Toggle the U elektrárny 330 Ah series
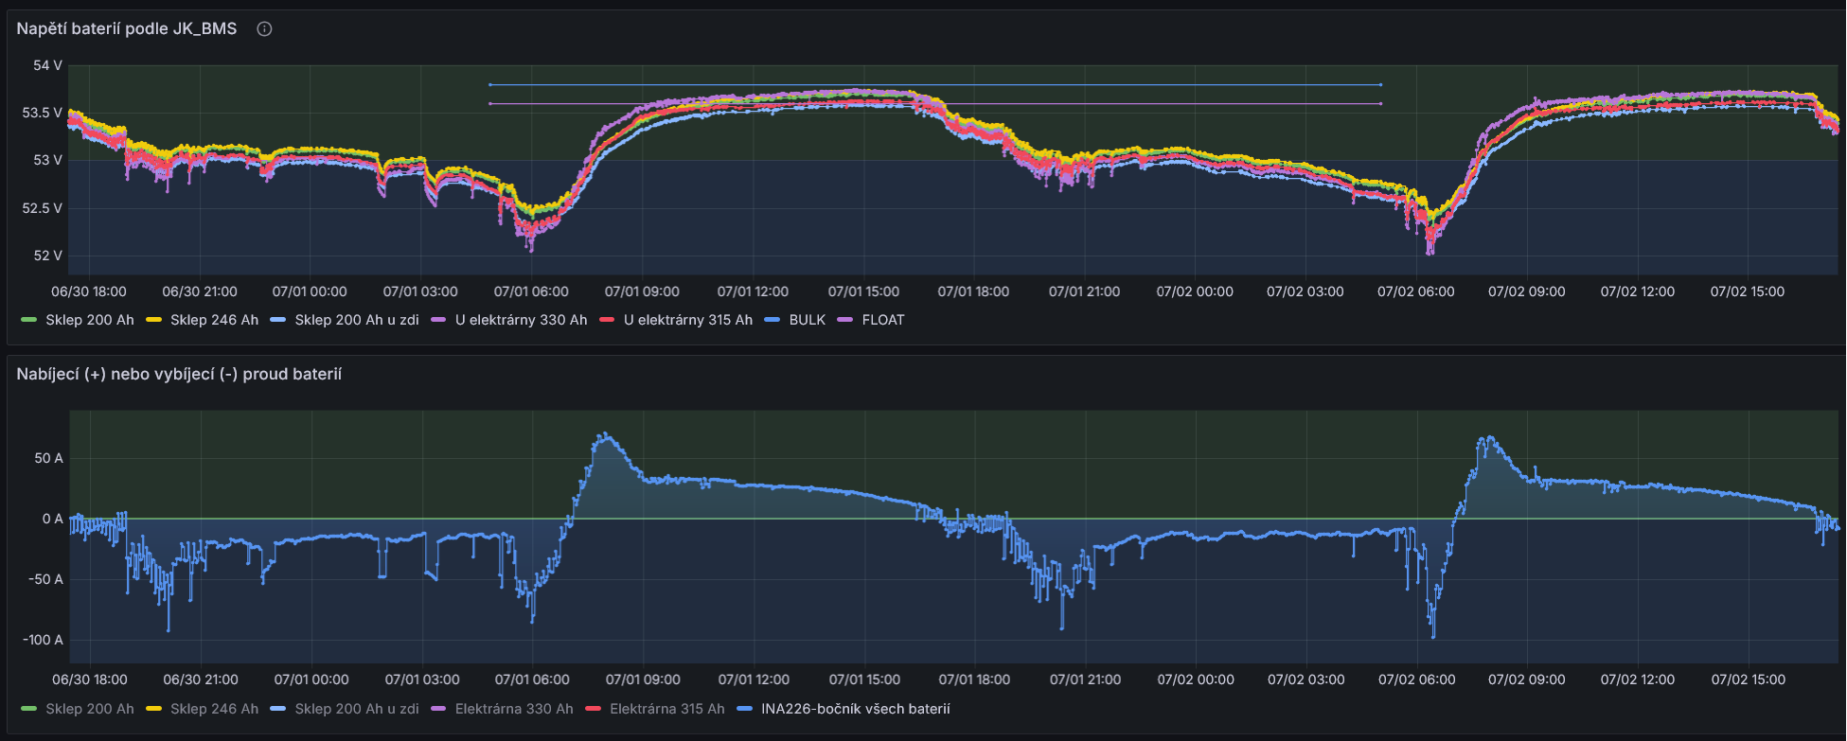 (x=521, y=320)
